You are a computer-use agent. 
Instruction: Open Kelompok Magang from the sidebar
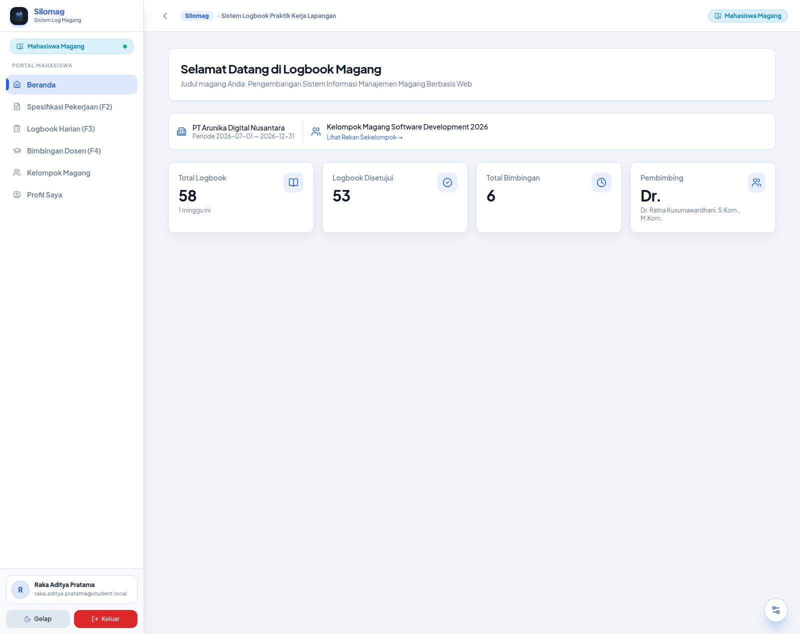click(x=72, y=172)
